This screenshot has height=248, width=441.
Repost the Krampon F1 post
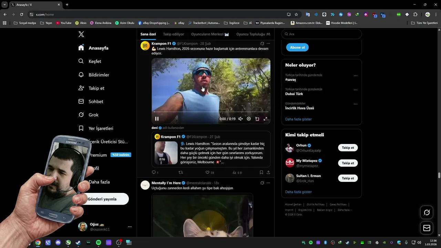pos(181,172)
